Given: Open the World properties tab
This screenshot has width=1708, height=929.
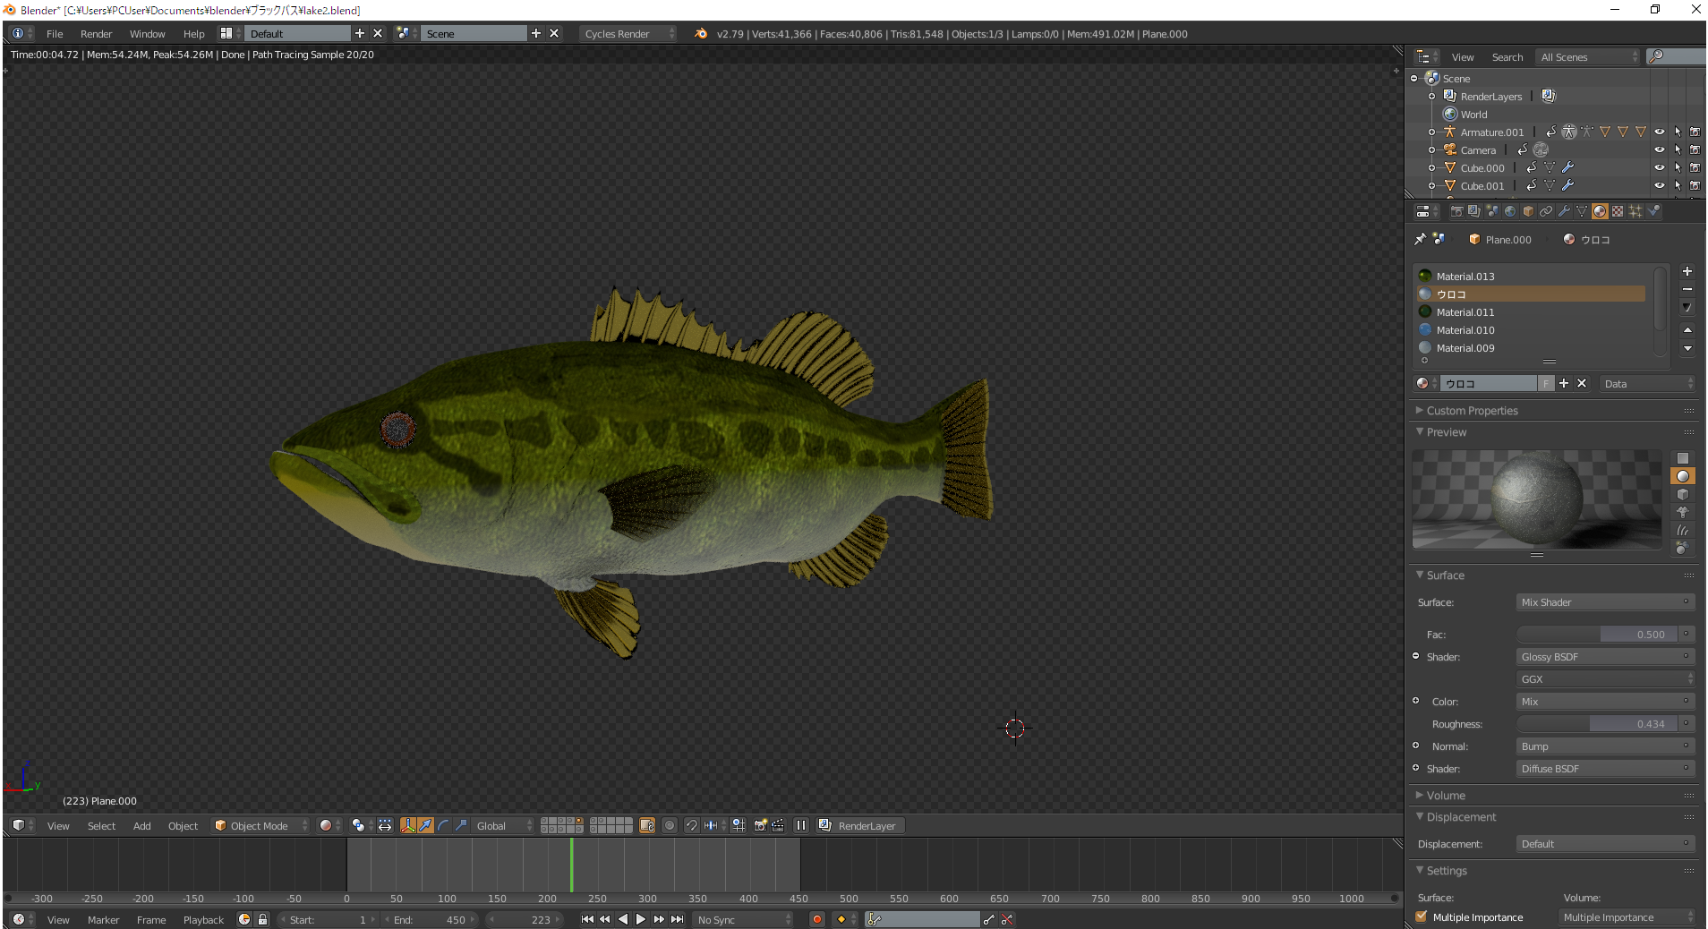Looking at the screenshot, I should coord(1510,211).
